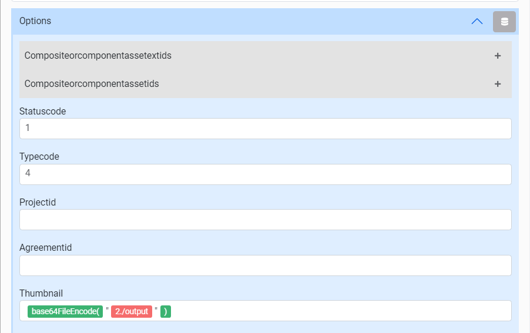Screen dimensions: 530x333
Task: Click empty space in the Thumbnail expression field
Action: pyautogui.click(x=341, y=311)
